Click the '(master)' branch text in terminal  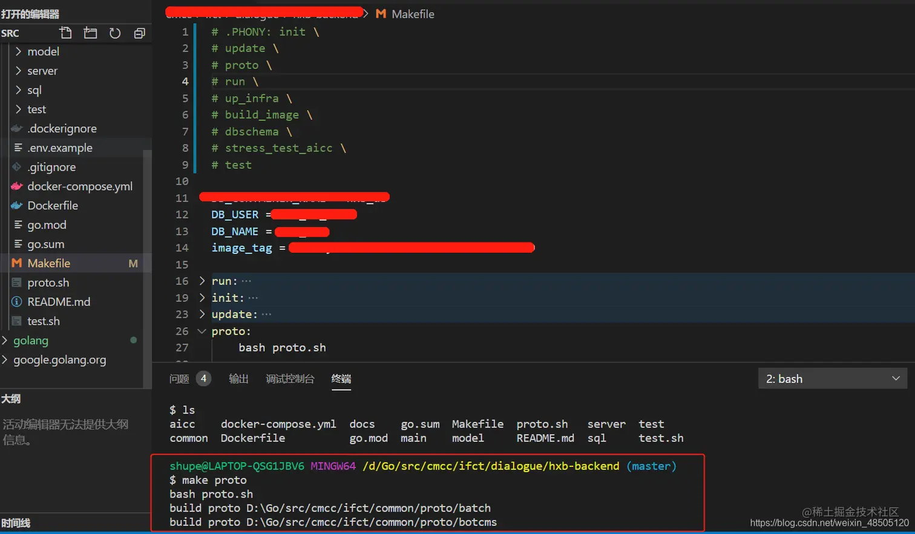[x=651, y=466]
